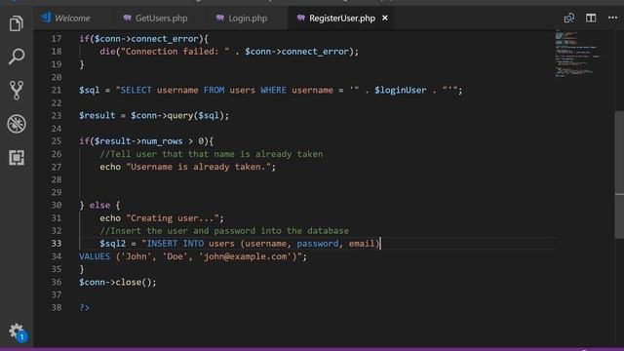Click num_rows on line 25
This screenshot has width=624, height=351.
click(x=162, y=141)
